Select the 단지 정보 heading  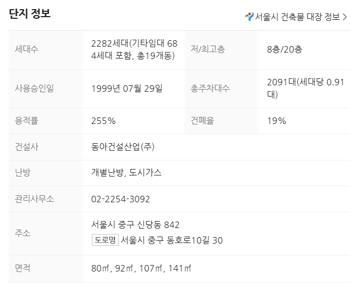pyautogui.click(x=30, y=14)
